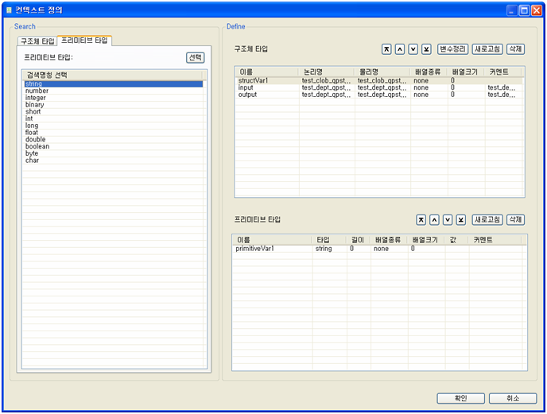The width and height of the screenshot is (547, 414).
Task: Click the 값 column header
Action: 457,240
